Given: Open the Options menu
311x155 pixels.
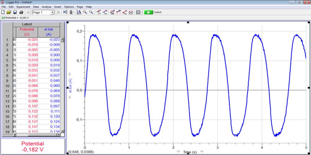Looking at the screenshot, I should (69, 7).
